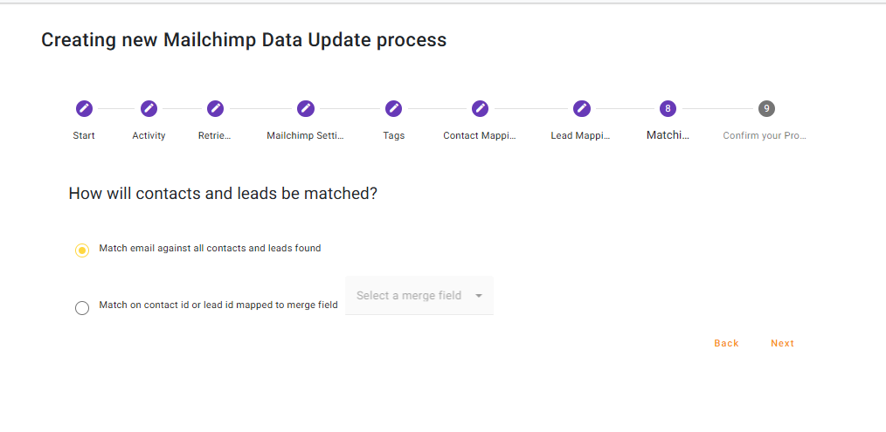Select match on contact id radio button
Screen dimensions: 886x432
tap(82, 307)
